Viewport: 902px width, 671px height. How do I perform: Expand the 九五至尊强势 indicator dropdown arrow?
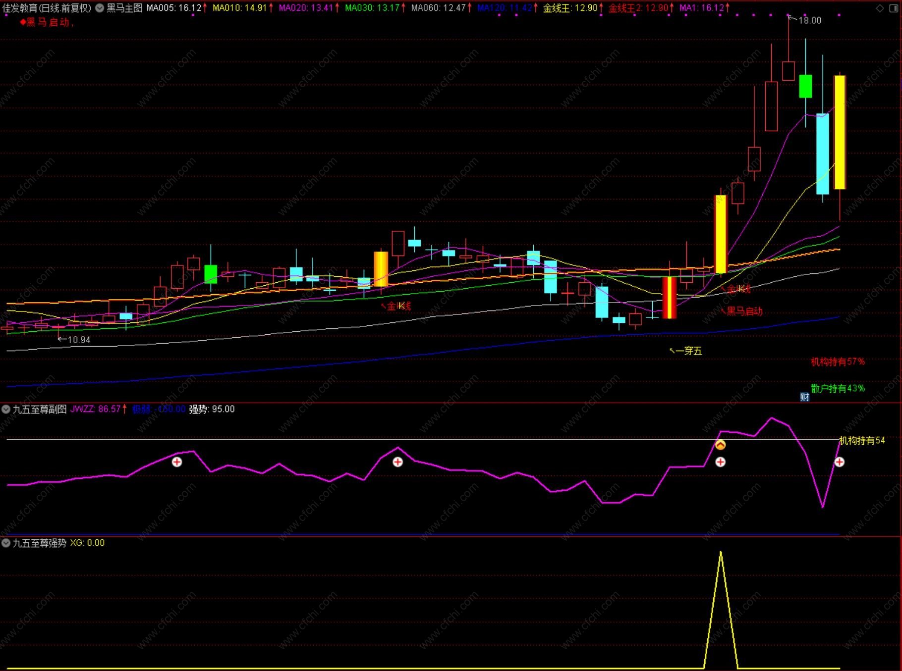6,543
